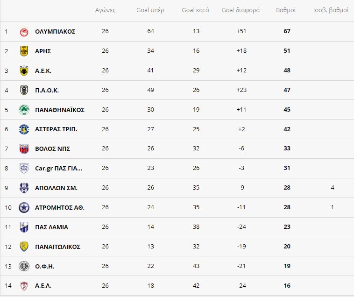Screen dimensions: 354x297
Task: Open the ΑΠΟΛΛΩΝ ΣΜ. team link
Action: pos(56,188)
